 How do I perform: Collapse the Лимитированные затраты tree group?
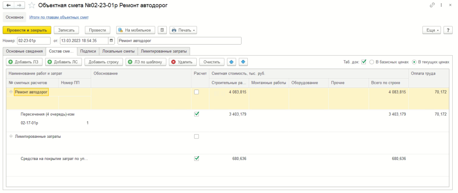pyautogui.click(x=11, y=136)
